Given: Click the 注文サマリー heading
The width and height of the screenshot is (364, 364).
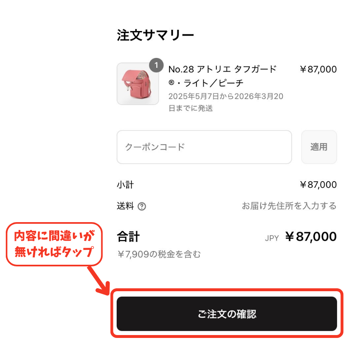Looking at the screenshot, I should pyautogui.click(x=155, y=35).
